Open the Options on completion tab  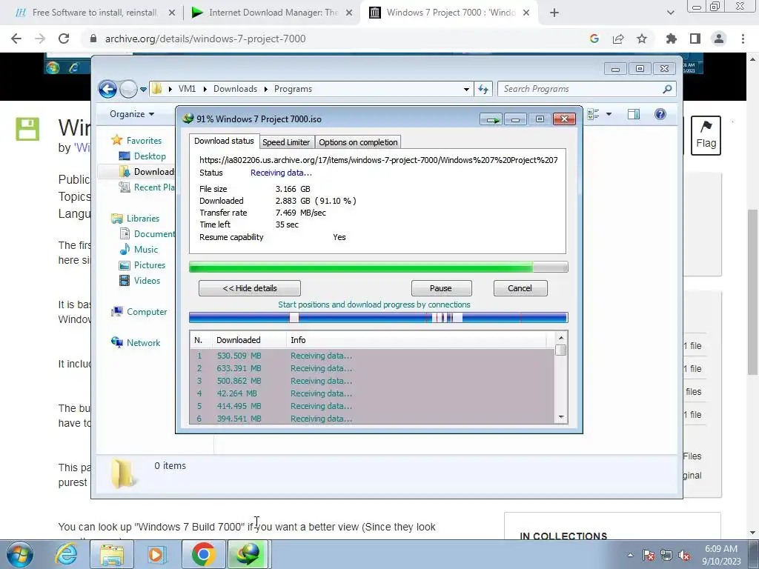coord(358,142)
